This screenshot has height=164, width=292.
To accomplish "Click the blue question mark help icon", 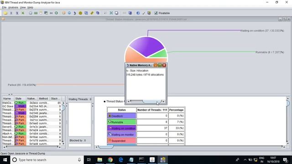I will 138,13.
